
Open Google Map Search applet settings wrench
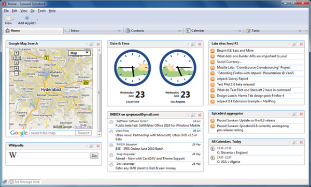pos(91,44)
